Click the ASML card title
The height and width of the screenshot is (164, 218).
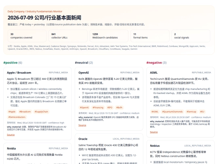pyautogui.click(x=154, y=72)
